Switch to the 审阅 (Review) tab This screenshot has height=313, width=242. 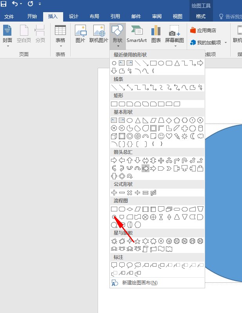[x=157, y=16]
